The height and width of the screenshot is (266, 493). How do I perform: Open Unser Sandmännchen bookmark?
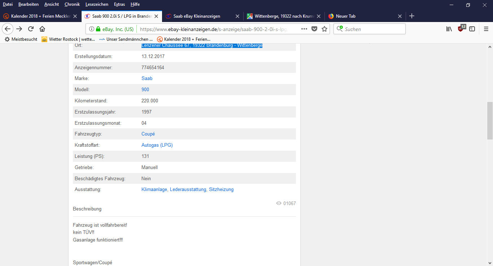(x=126, y=39)
